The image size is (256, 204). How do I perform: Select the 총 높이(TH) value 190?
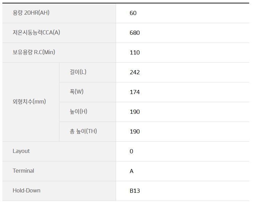coord(135,131)
